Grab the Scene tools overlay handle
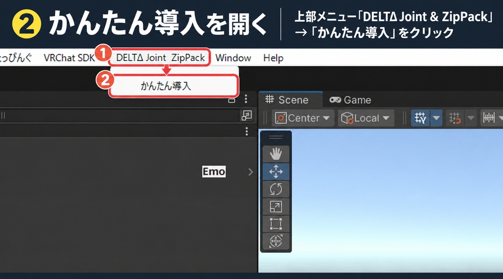Image resolution: width=503 pixels, height=279 pixels. pos(276,138)
